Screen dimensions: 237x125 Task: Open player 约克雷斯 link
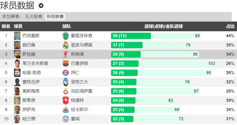[31, 36]
